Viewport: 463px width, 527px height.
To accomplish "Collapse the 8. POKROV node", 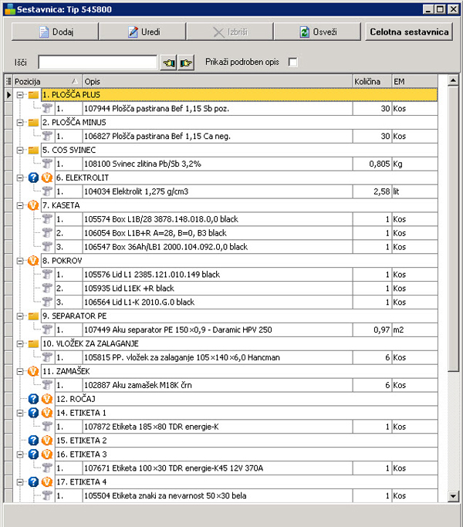I will point(20,261).
